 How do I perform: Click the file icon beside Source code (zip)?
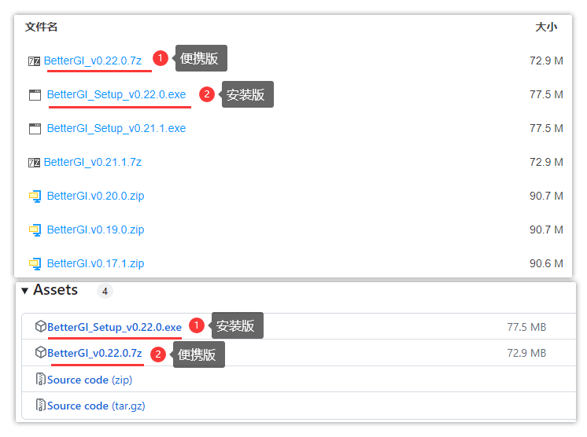(41, 380)
